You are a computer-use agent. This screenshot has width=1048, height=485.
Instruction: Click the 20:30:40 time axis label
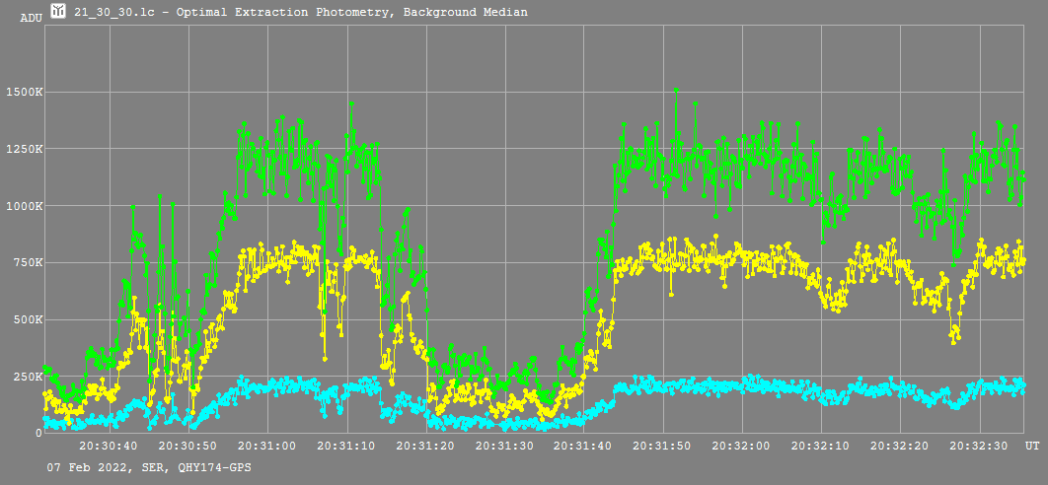110,447
